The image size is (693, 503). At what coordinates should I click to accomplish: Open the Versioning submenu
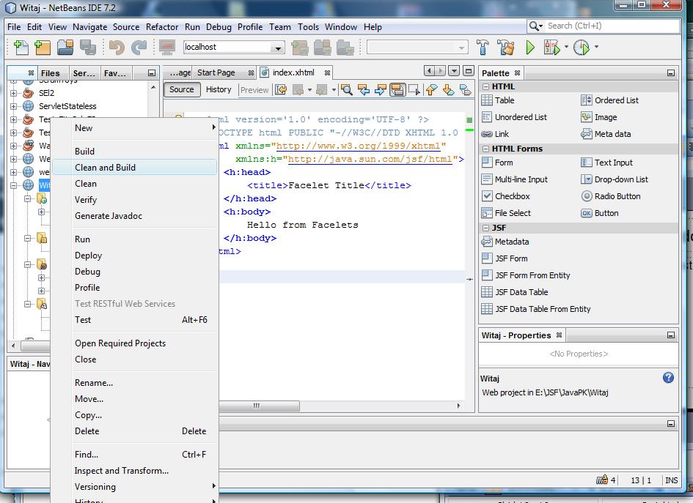(134, 487)
